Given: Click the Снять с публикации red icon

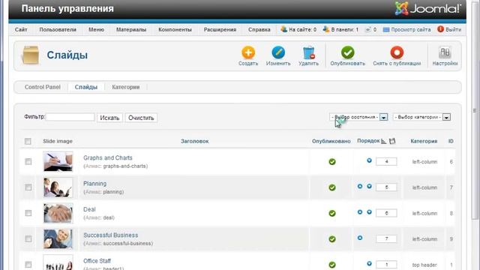Looking at the screenshot, I should 397,52.
